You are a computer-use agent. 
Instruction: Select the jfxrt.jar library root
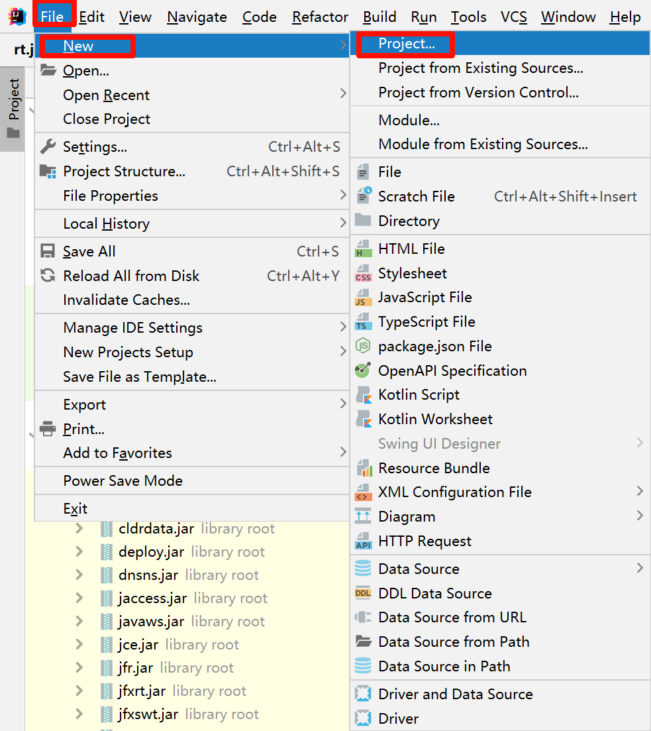[x=142, y=691]
